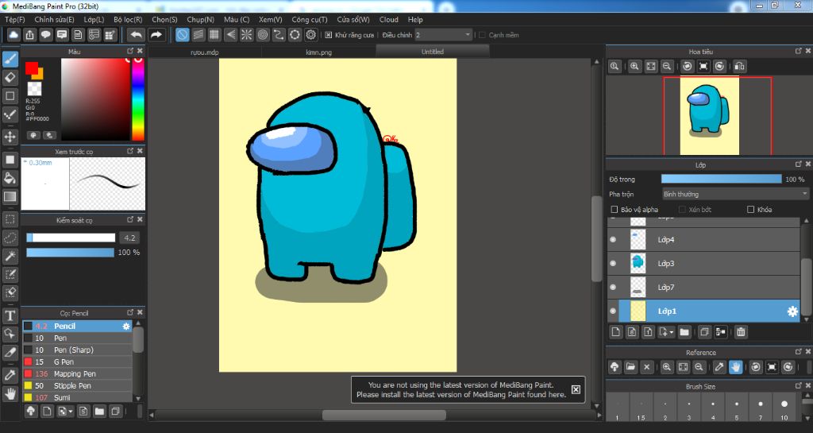Enable concentric circle snap guide

point(262,35)
